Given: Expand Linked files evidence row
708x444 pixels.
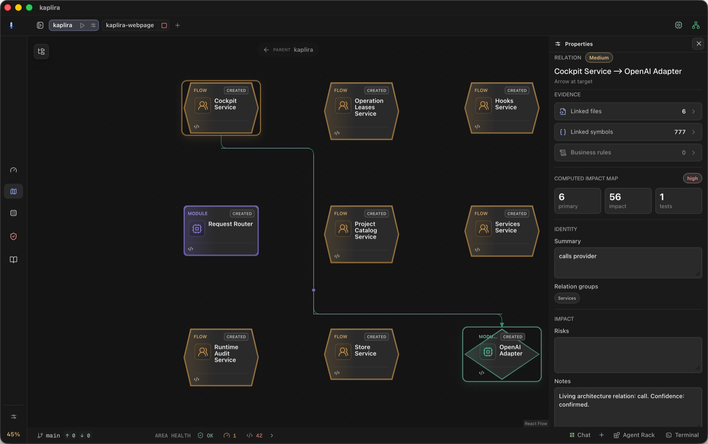Looking at the screenshot, I should point(628,111).
